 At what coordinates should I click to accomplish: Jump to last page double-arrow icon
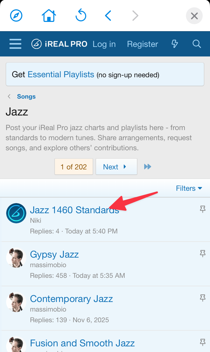tap(148, 167)
